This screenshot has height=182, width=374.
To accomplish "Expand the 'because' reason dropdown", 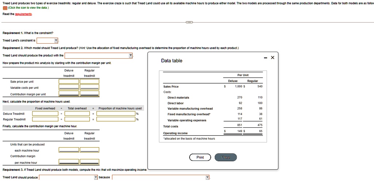I will [x=207, y=177].
